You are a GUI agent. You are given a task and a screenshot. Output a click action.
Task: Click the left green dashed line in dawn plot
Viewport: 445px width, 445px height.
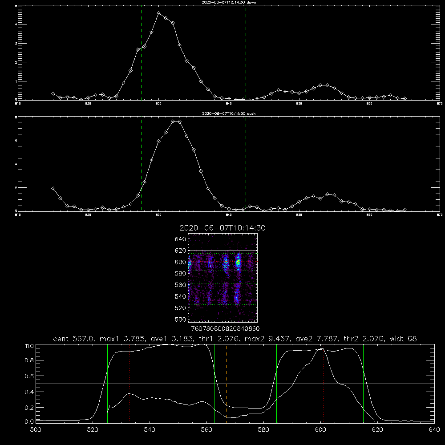(x=142, y=53)
